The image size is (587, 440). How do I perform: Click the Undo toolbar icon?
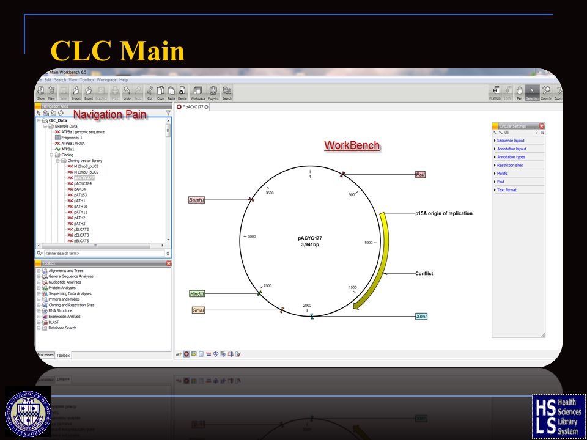pos(127,92)
